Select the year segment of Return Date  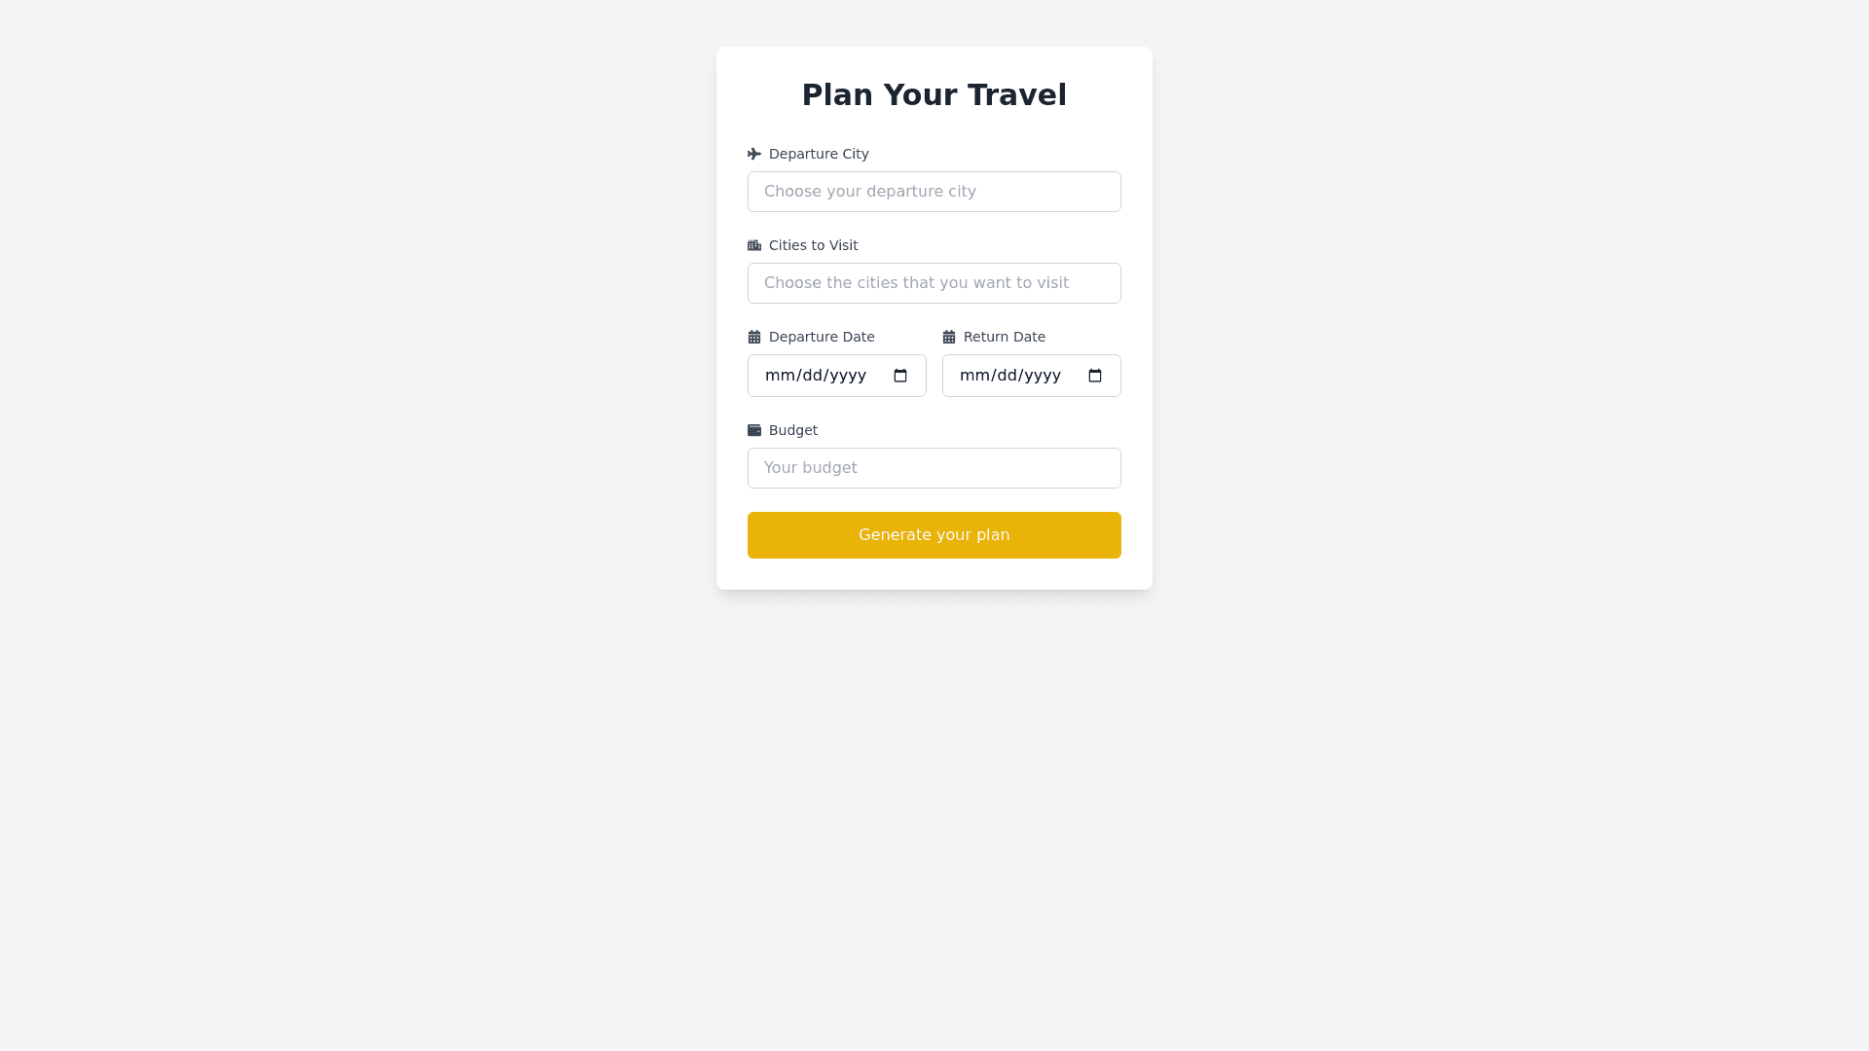[x=1043, y=376]
